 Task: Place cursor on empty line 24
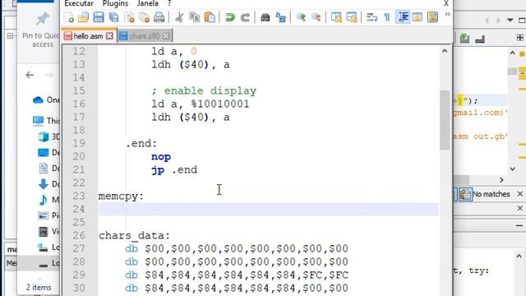(x=269, y=209)
